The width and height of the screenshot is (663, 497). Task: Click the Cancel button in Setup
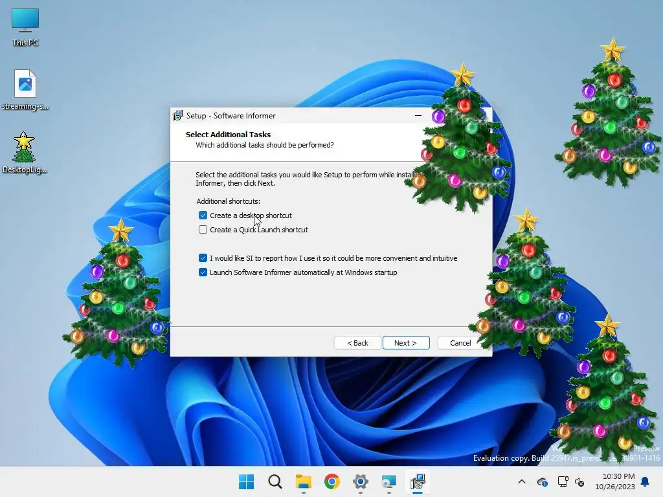point(460,343)
